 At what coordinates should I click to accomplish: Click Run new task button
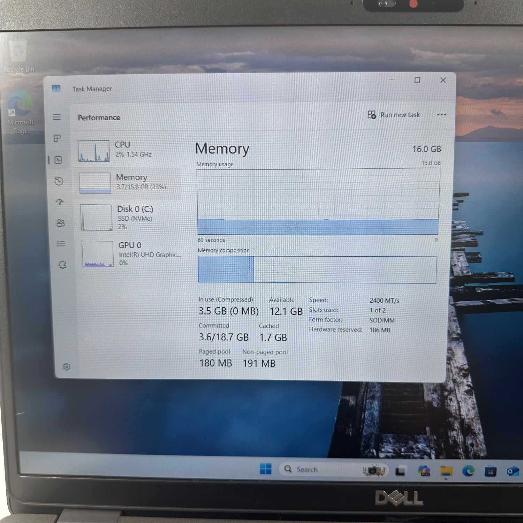point(394,115)
